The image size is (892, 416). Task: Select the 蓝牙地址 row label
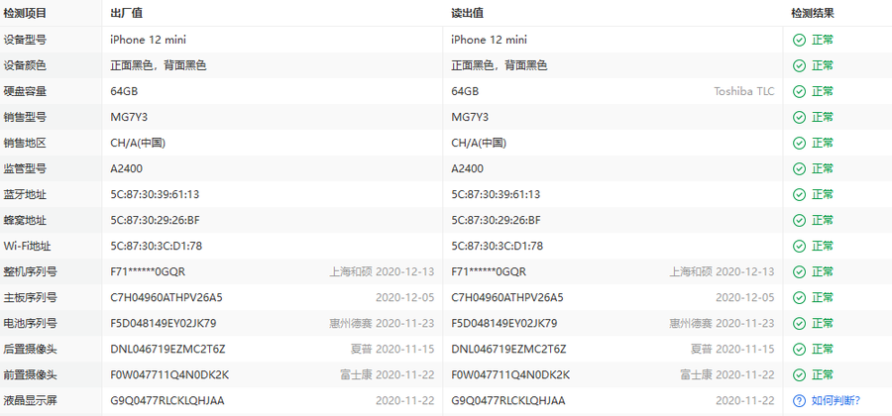(25, 194)
